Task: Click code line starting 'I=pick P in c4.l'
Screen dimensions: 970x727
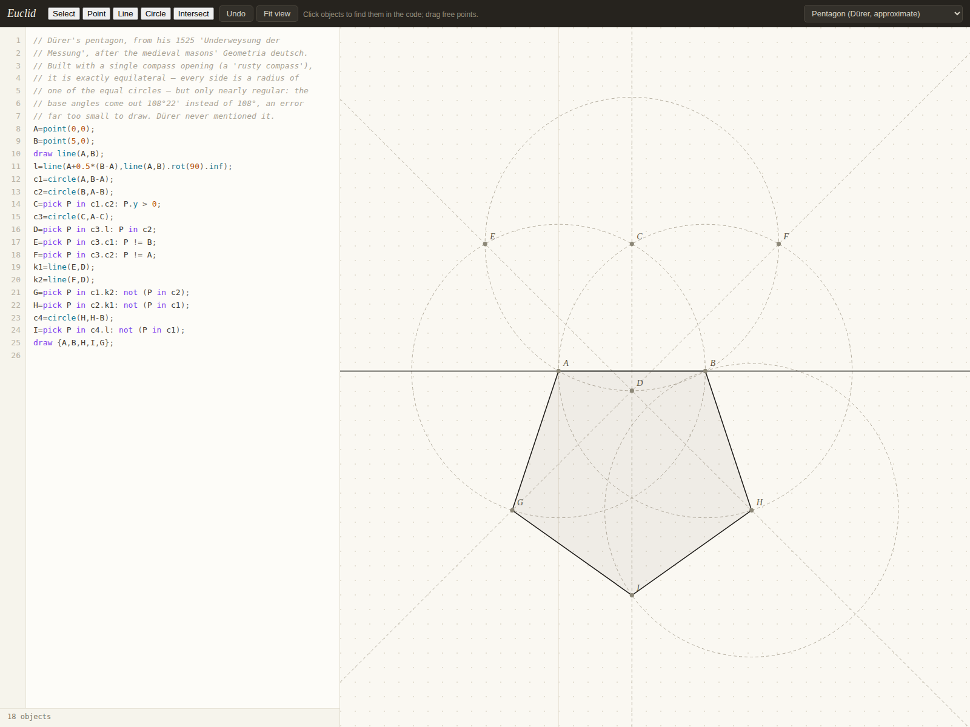Action: click(x=109, y=330)
